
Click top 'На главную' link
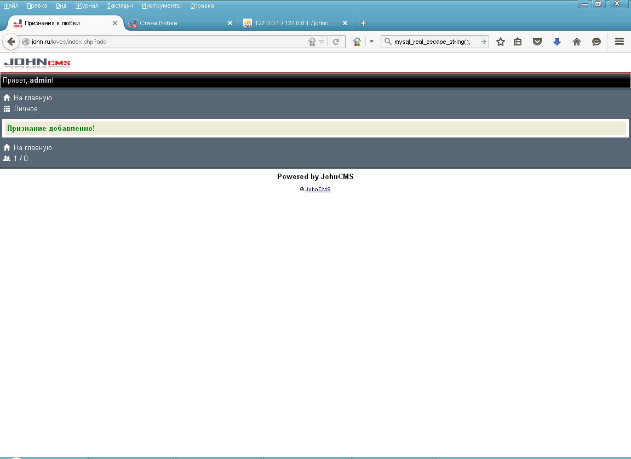tap(33, 97)
